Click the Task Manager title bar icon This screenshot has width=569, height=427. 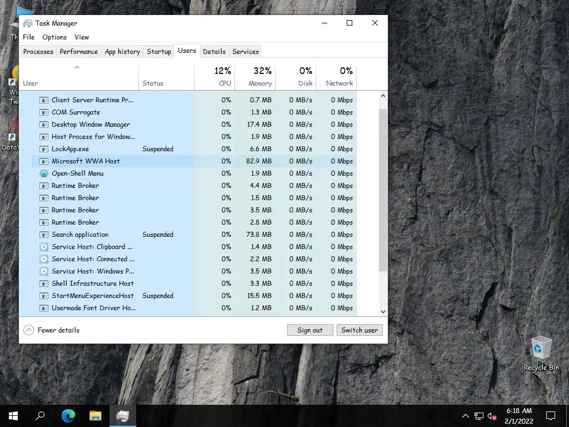tap(28, 23)
